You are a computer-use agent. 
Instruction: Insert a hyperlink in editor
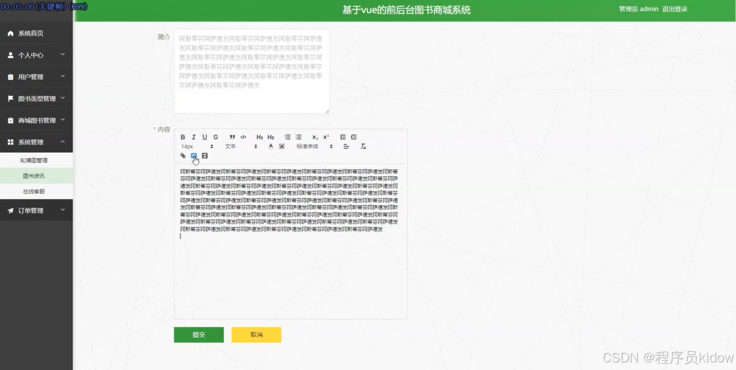pyautogui.click(x=183, y=156)
